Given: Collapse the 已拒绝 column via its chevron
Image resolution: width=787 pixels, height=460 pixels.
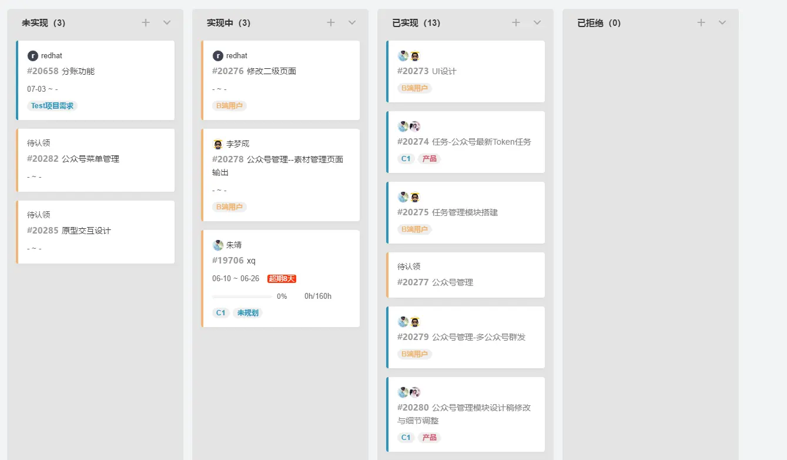Looking at the screenshot, I should pos(722,22).
